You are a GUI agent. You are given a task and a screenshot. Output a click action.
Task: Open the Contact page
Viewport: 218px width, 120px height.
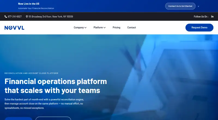(x=132, y=28)
